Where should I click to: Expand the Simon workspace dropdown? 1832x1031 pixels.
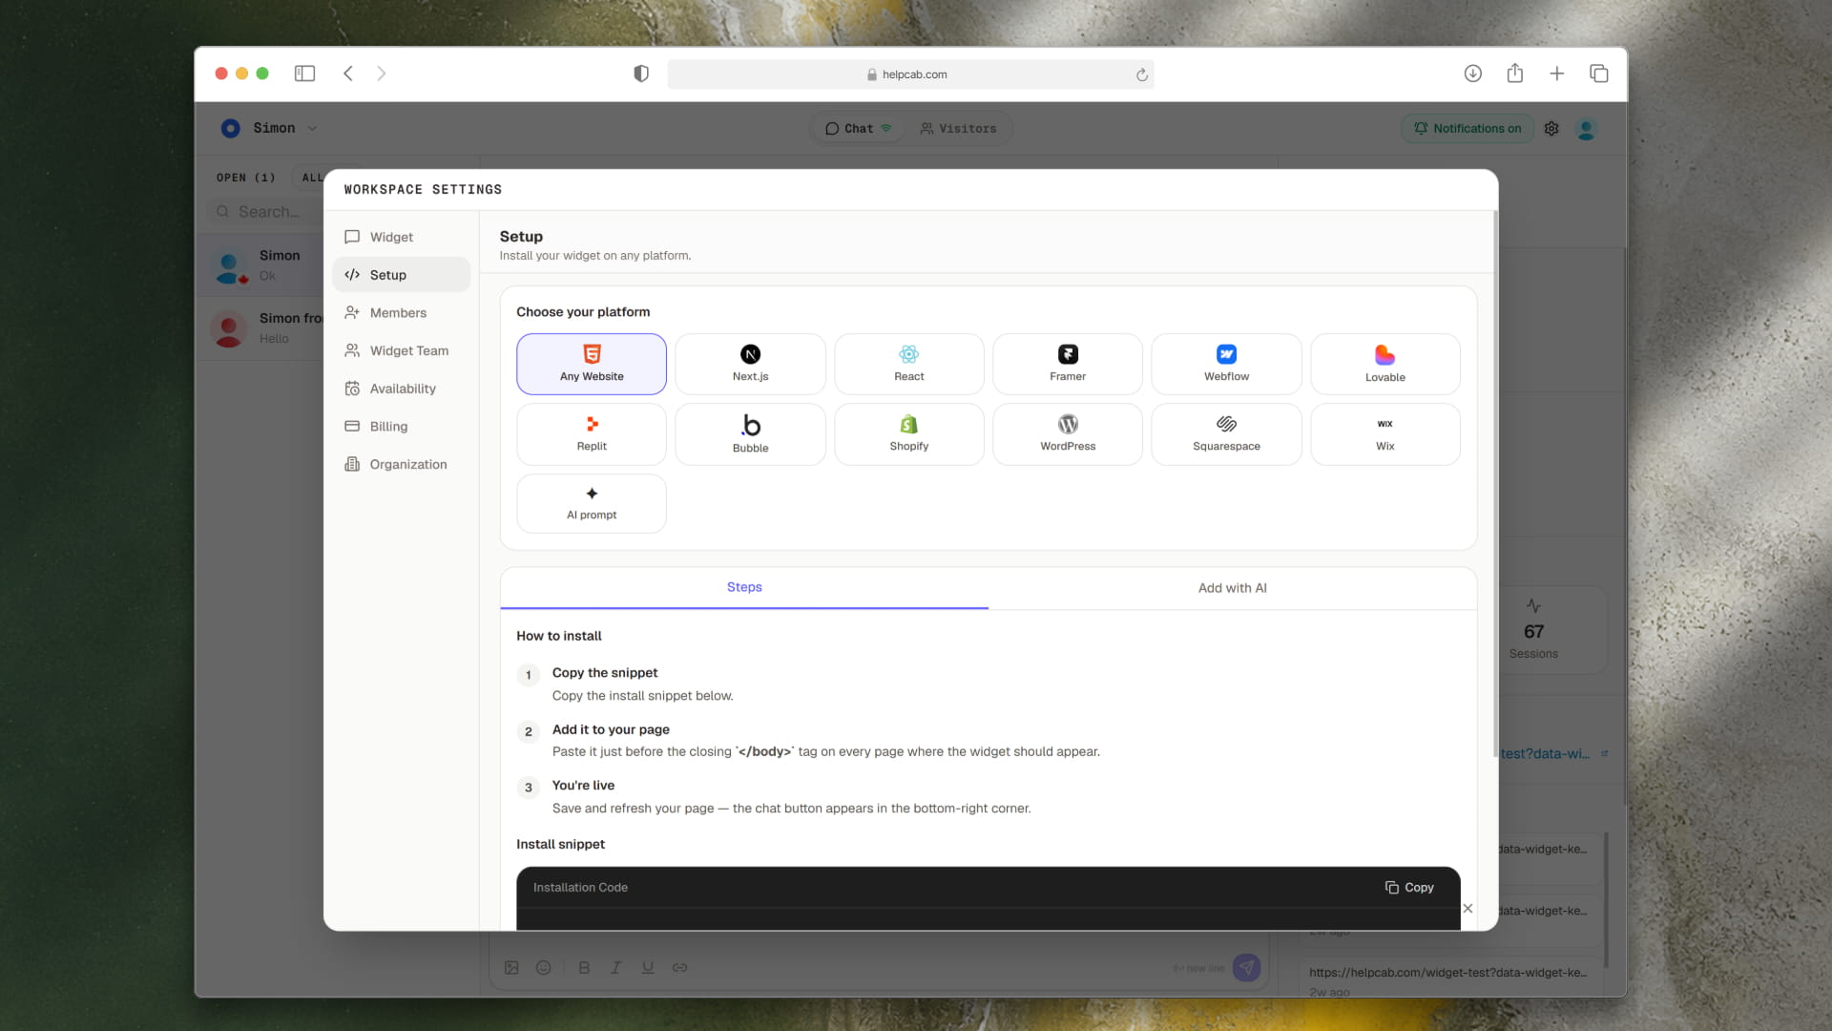click(270, 128)
